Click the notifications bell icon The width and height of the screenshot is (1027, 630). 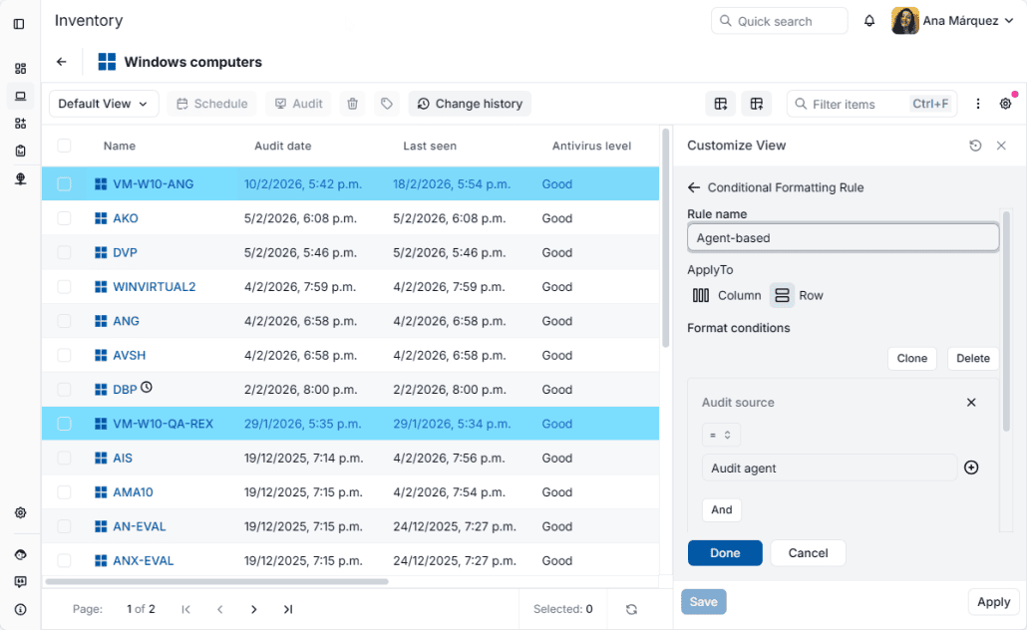869,21
